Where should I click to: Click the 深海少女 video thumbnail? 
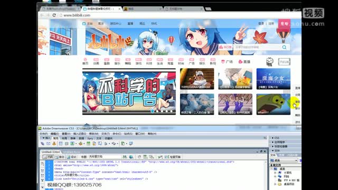[274, 79]
